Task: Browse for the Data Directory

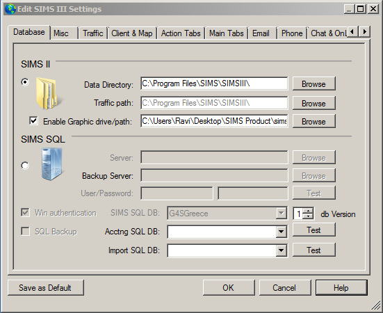Action: [x=314, y=83]
